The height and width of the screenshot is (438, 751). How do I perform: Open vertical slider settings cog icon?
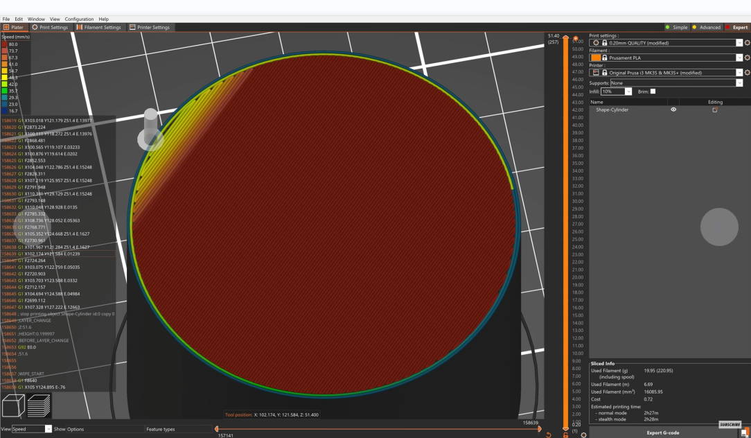coord(583,435)
